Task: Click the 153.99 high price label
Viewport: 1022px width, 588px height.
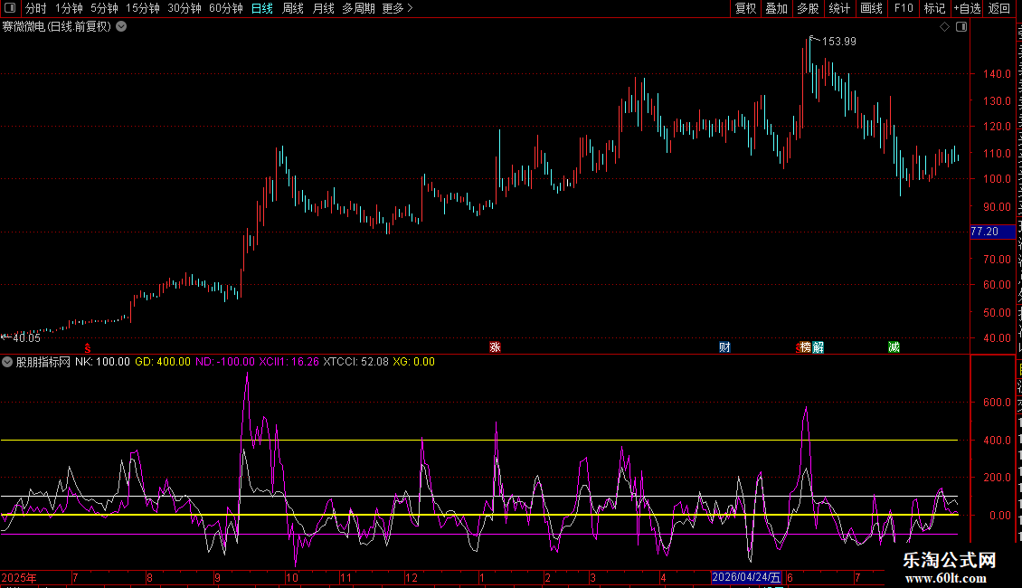Action: click(x=838, y=42)
